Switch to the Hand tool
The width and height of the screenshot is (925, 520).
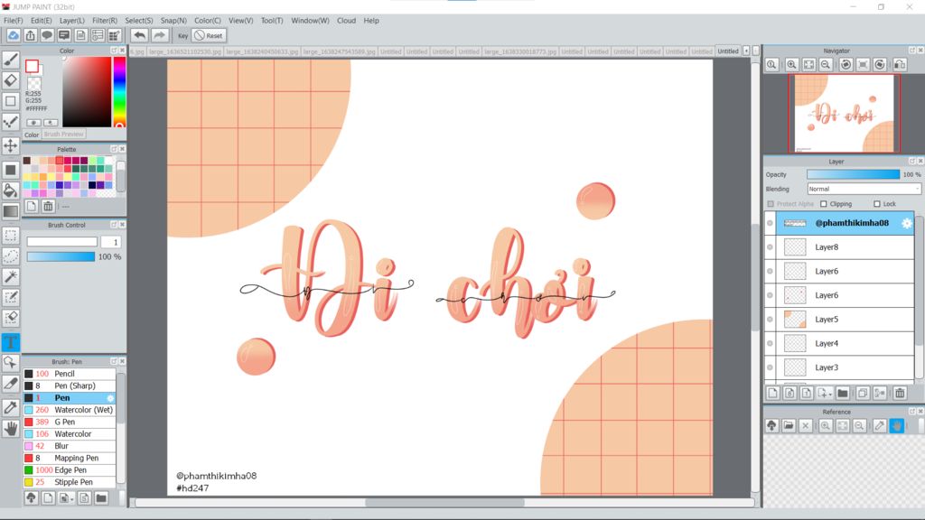(x=11, y=429)
